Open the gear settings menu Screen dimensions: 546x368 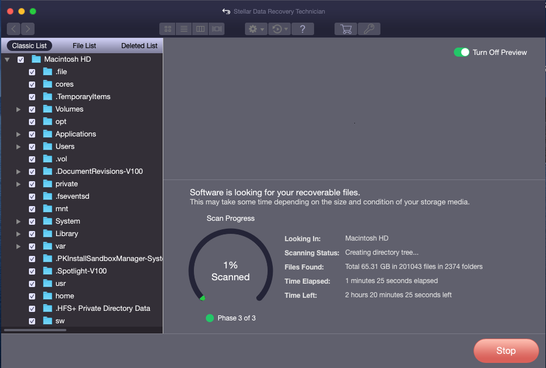point(256,29)
